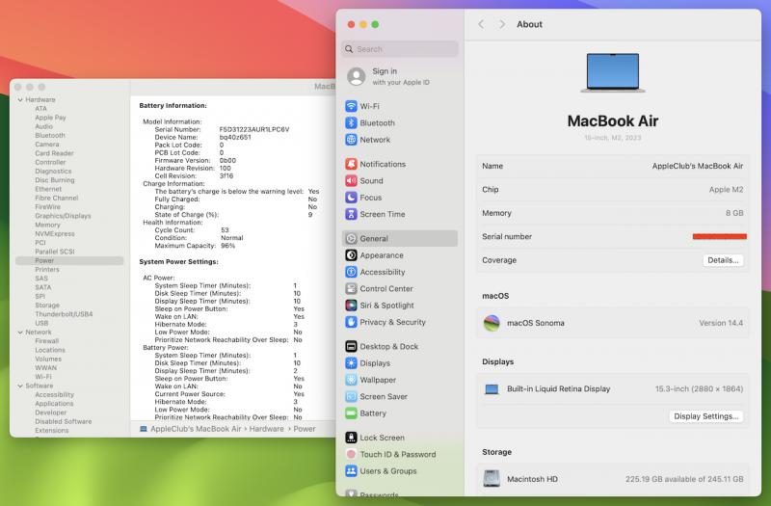Image resolution: width=771 pixels, height=506 pixels.
Task: Collapse the Network section in System Information
Action: click(20, 333)
